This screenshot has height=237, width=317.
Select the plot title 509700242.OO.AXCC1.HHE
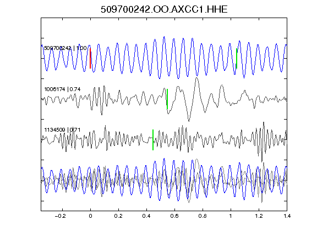coord(164,9)
